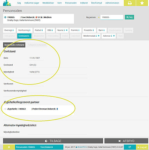Click the Log ud button
The width and height of the screenshot is (149, 150).
coord(142,147)
